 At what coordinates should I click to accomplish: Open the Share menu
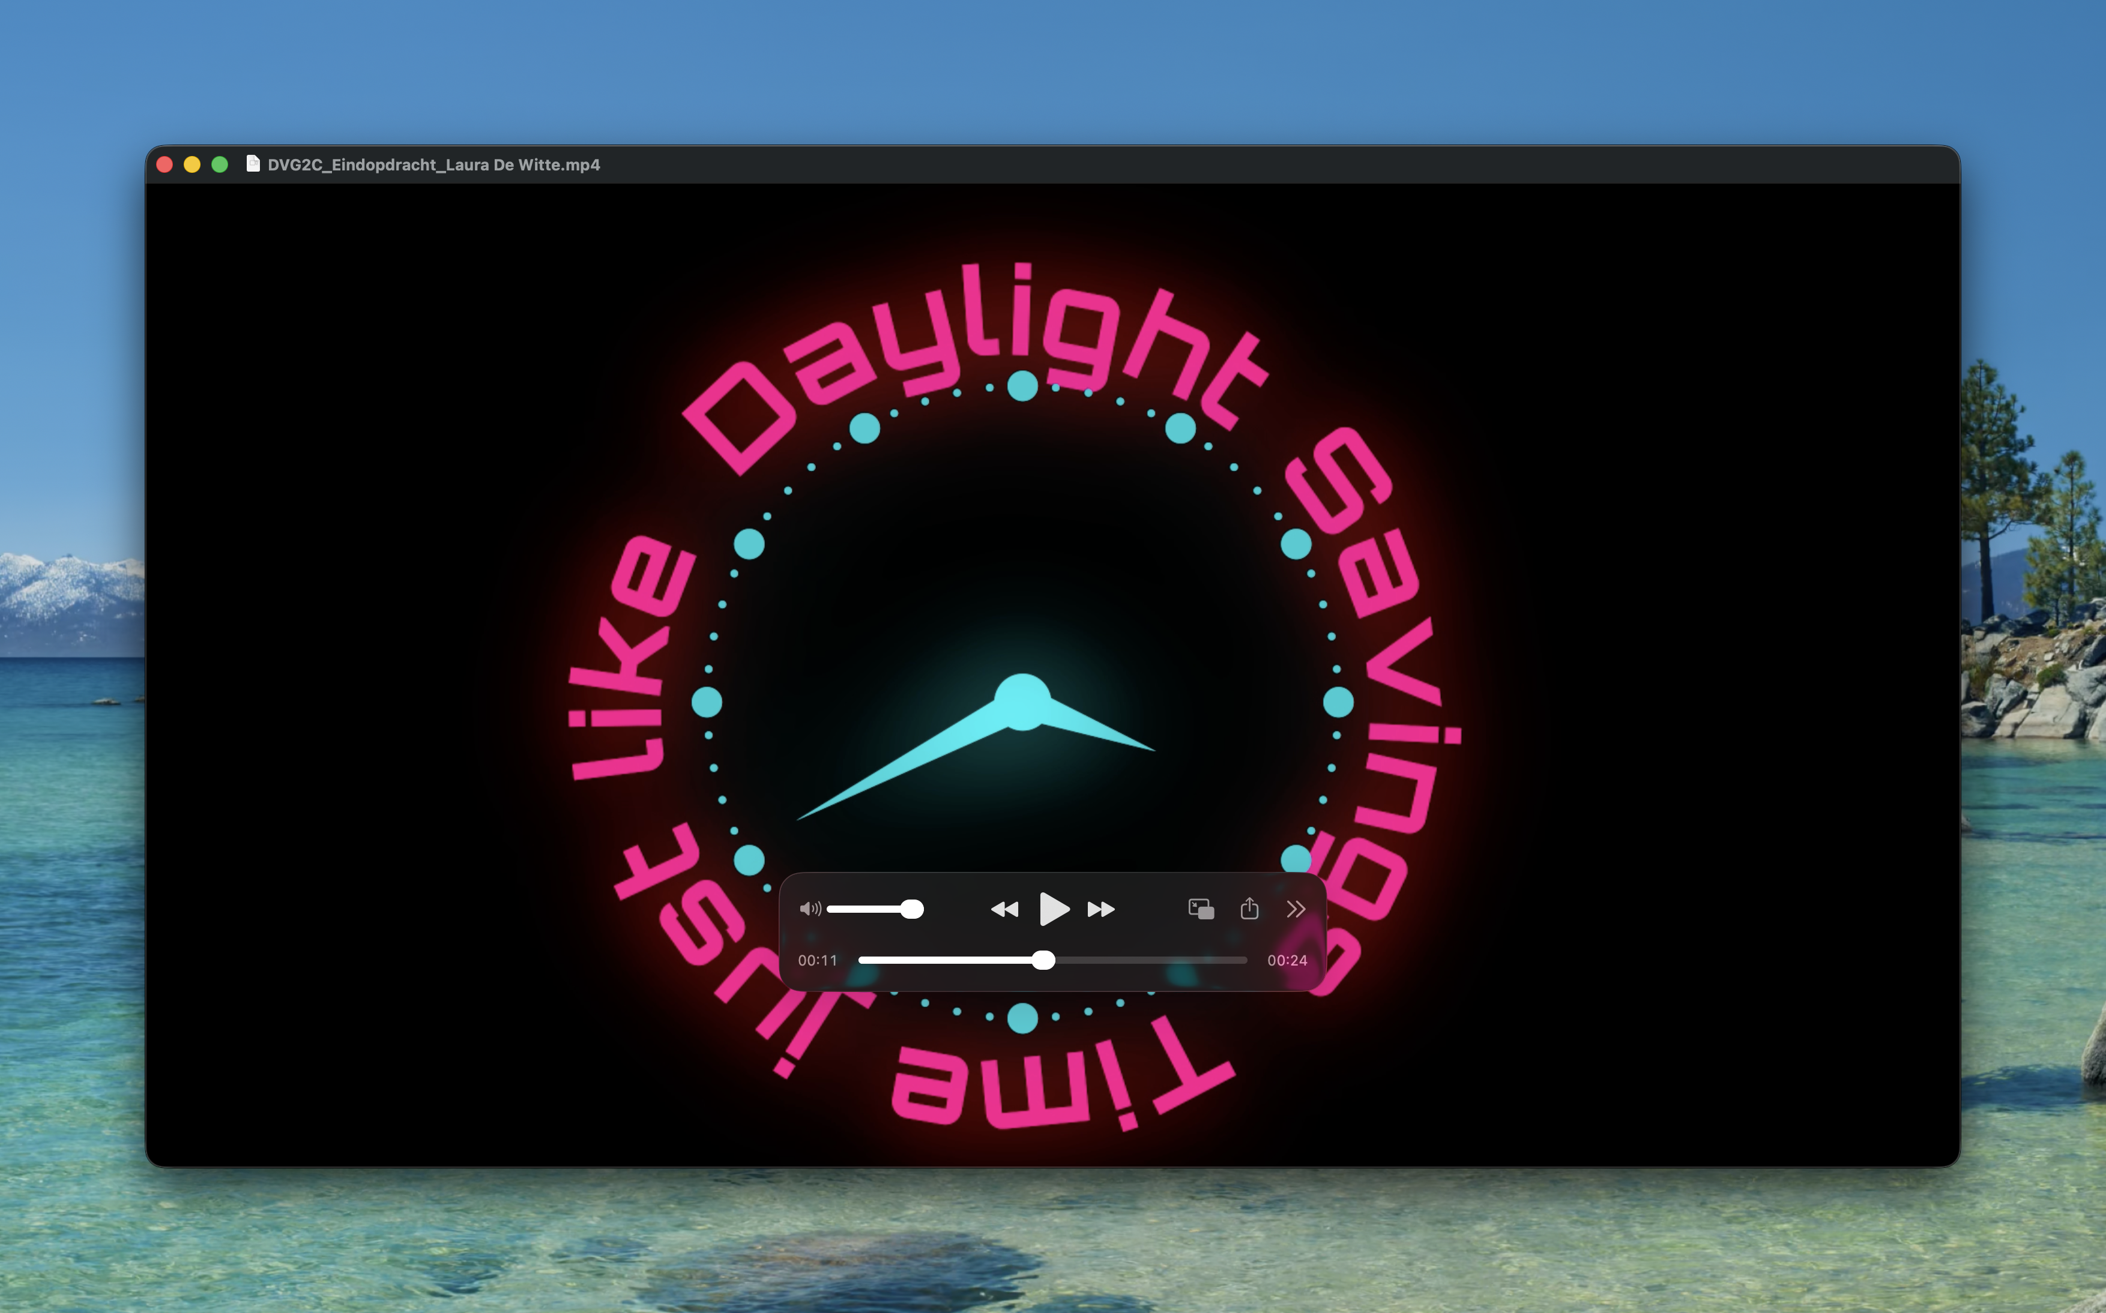tap(1249, 909)
